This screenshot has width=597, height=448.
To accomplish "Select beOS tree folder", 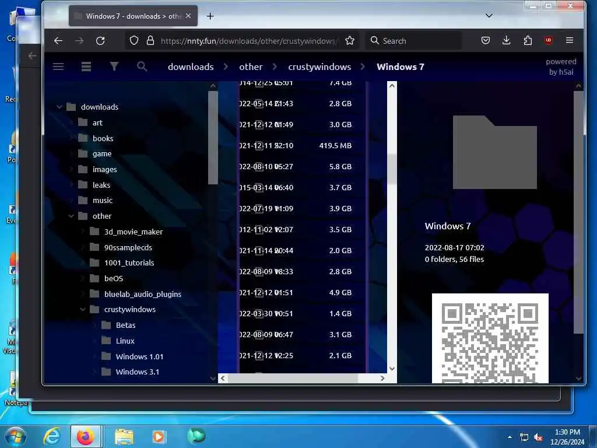I will point(114,278).
